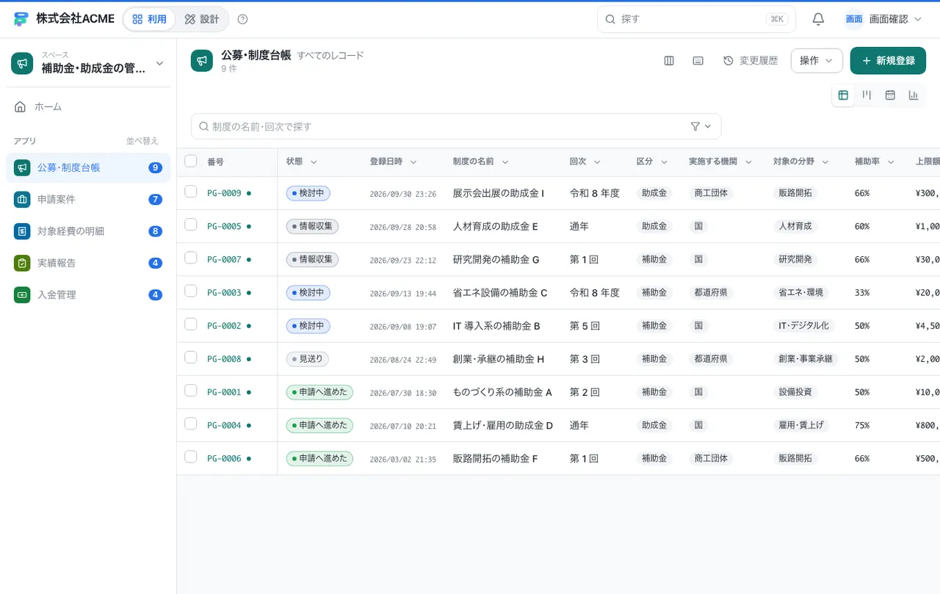
Task: Tick the checkbox for PG-0004
Action: (x=191, y=424)
